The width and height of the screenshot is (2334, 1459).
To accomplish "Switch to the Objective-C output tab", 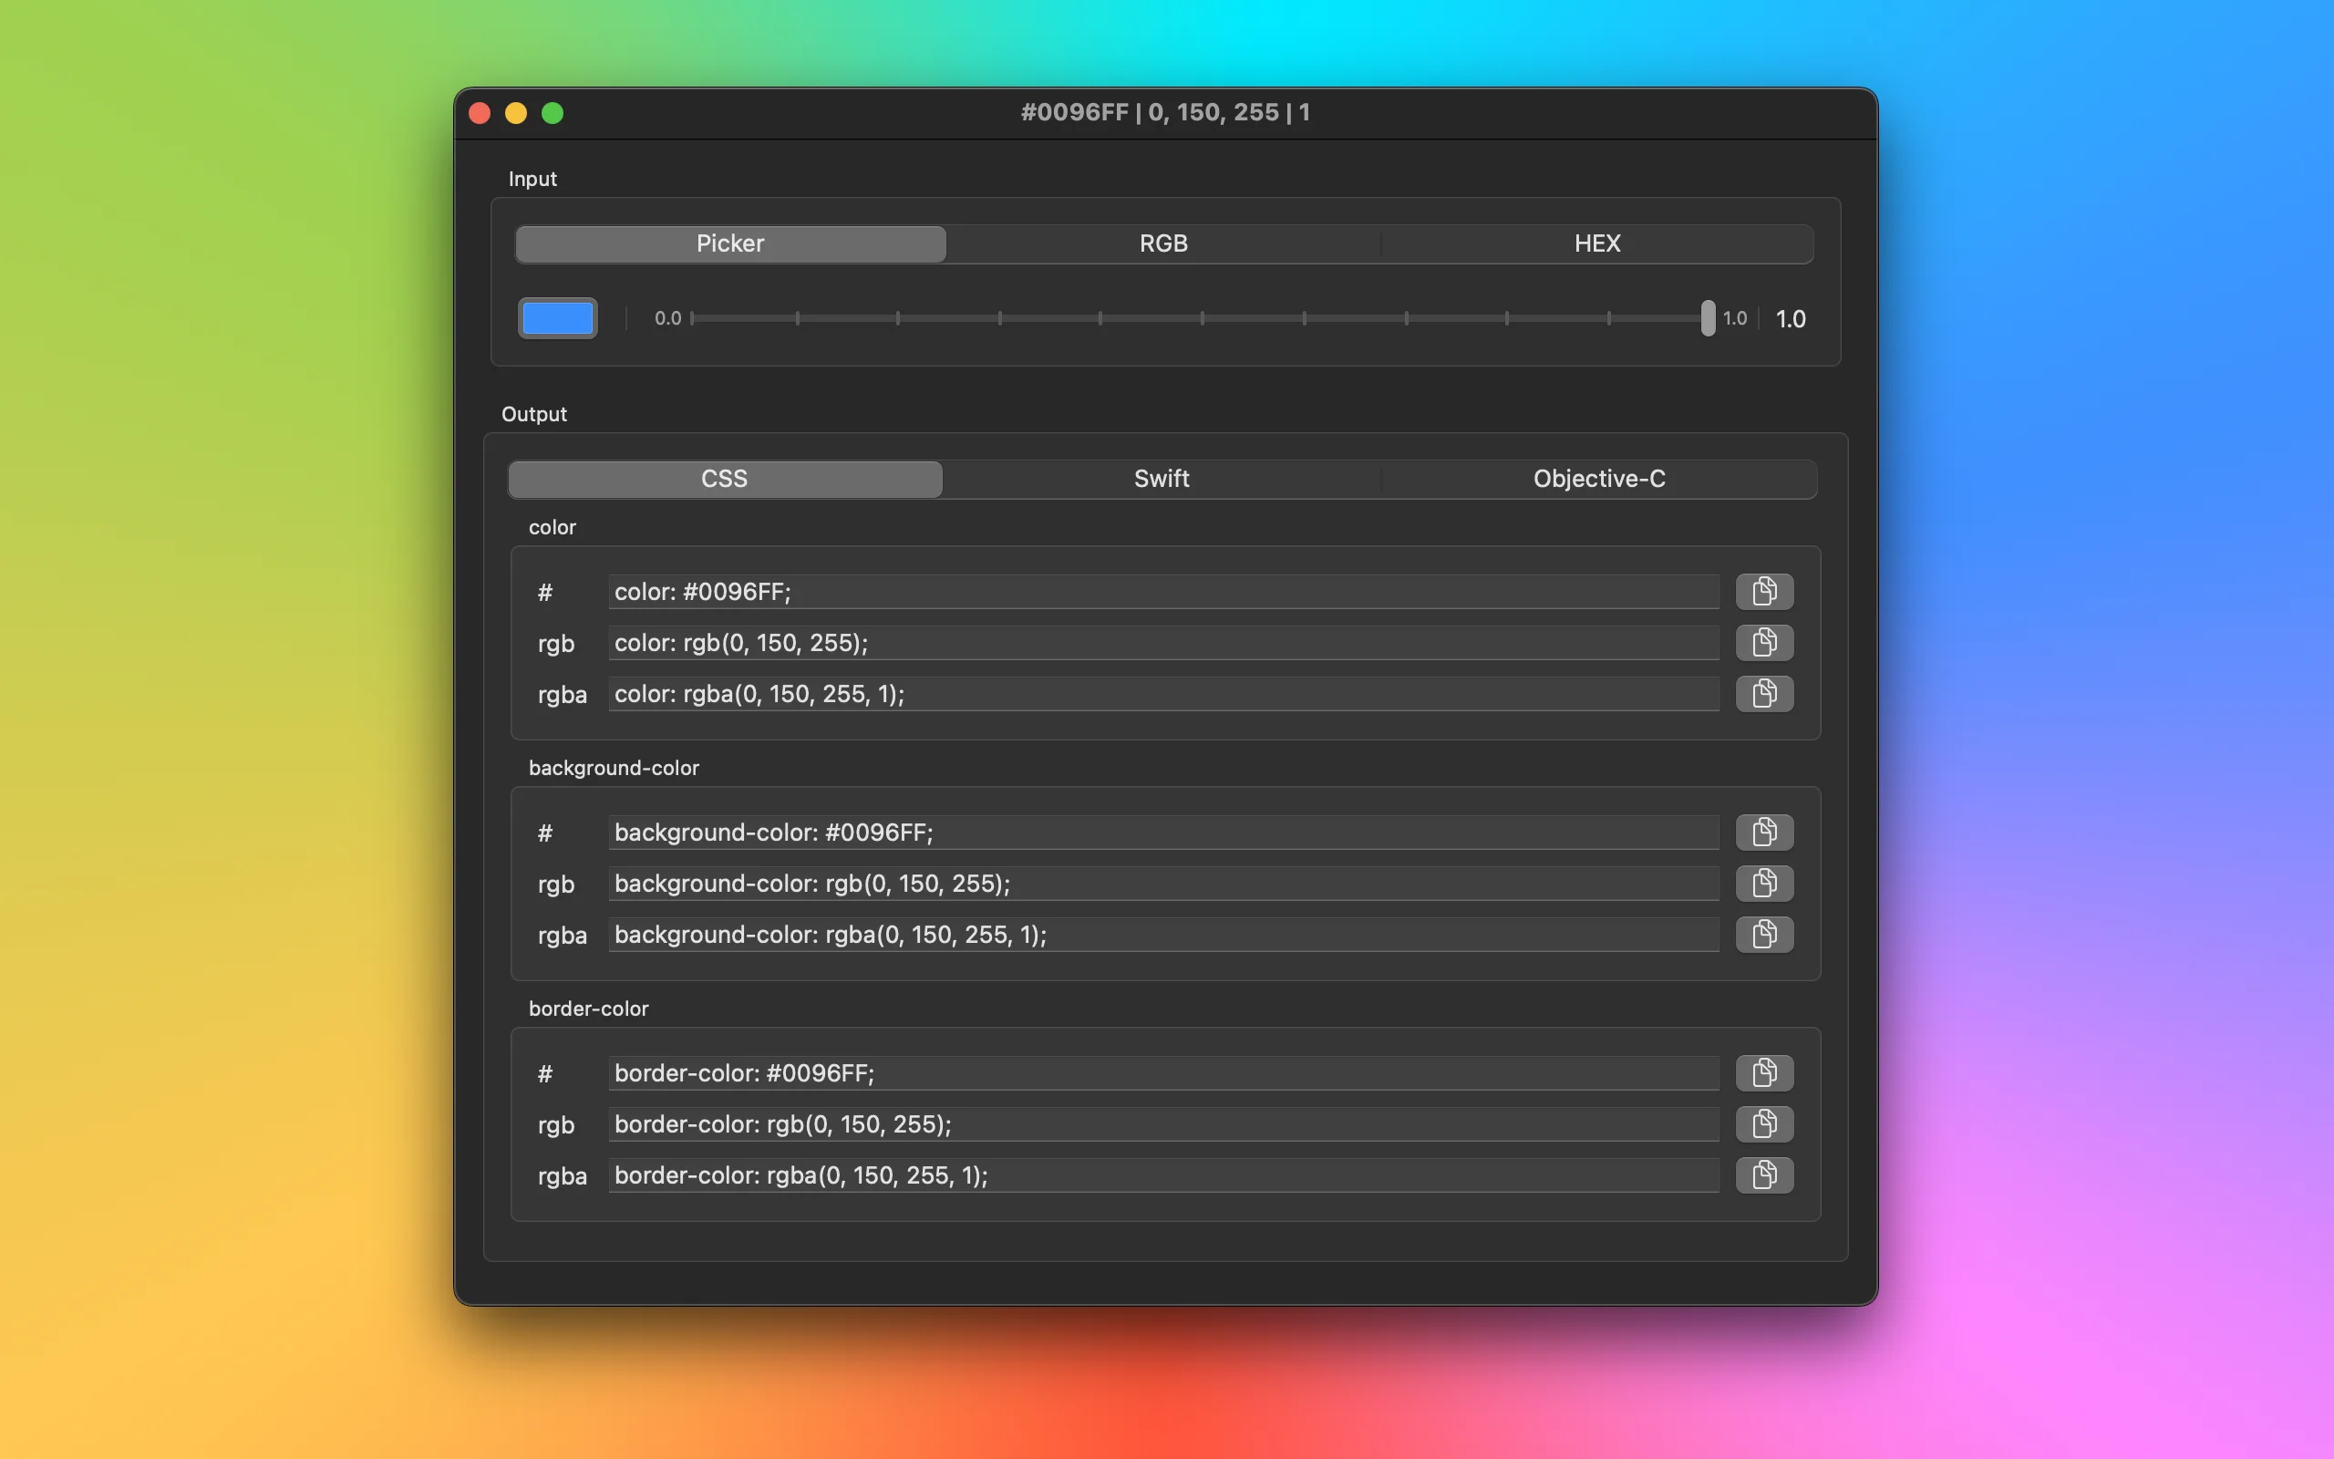I will pos(1599,480).
